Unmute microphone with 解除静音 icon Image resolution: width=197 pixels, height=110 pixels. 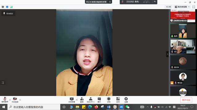[5, 100]
